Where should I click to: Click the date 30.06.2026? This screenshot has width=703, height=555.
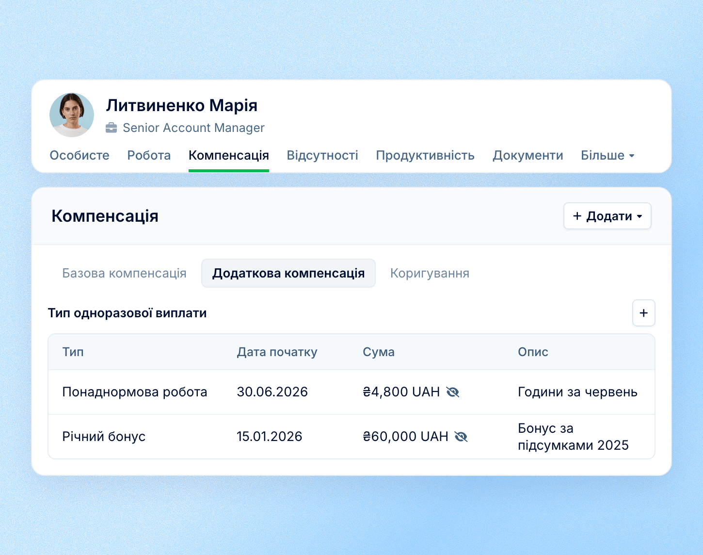pyautogui.click(x=272, y=392)
